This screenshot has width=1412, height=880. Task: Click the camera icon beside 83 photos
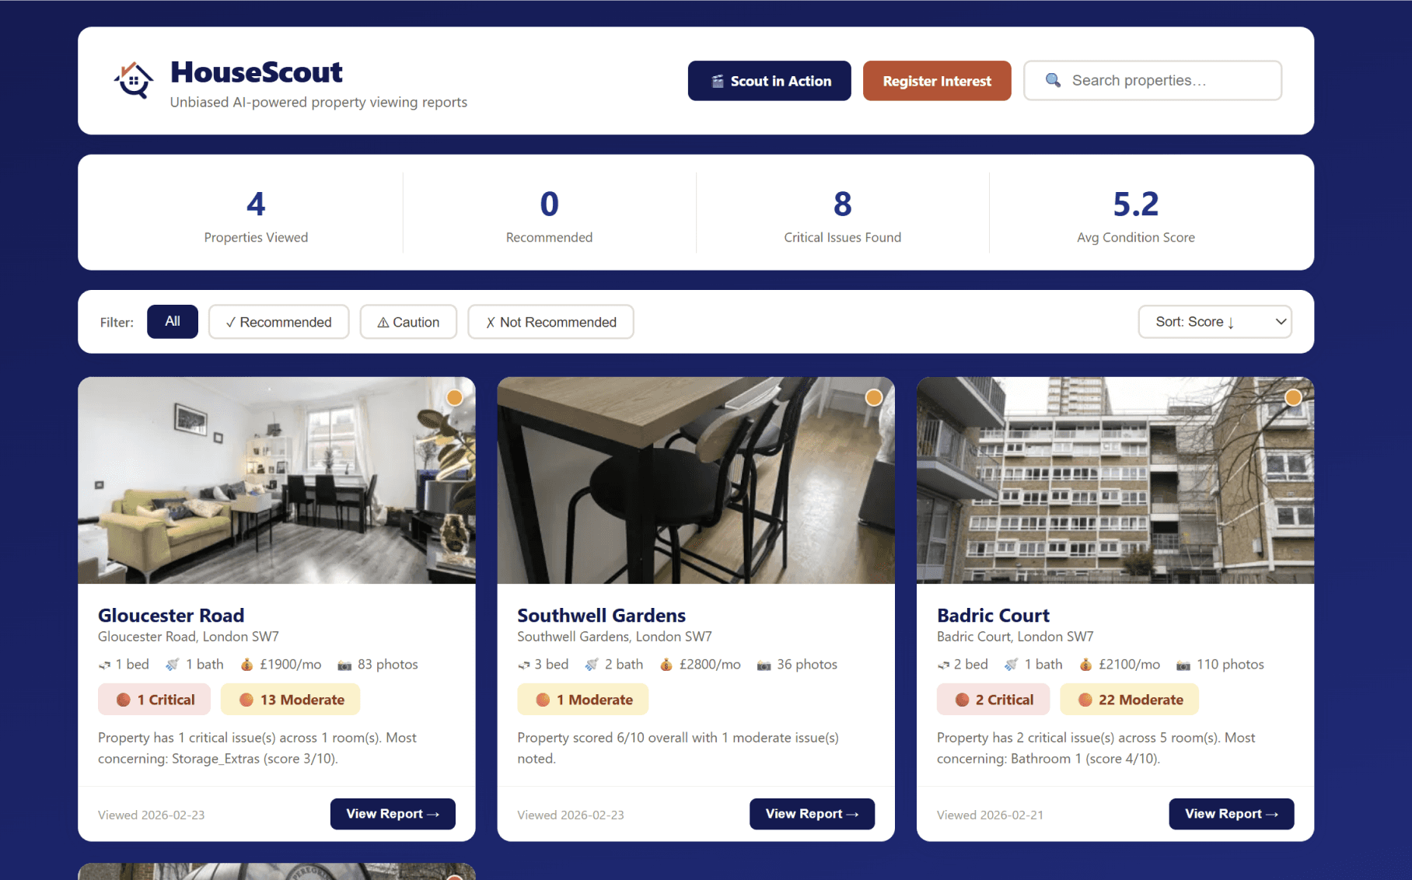[x=344, y=665]
